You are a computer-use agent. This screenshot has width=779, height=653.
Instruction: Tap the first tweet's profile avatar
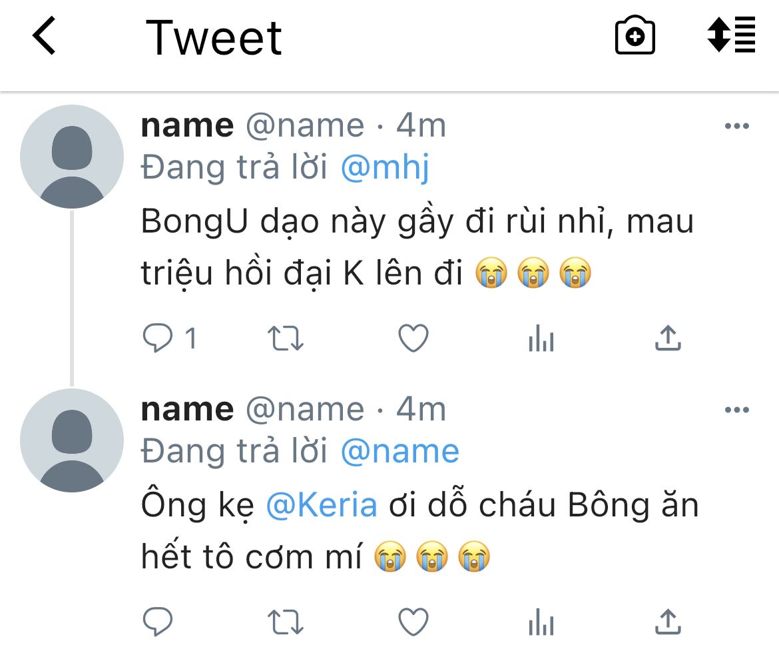[72, 157]
